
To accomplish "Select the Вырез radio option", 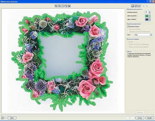I will pos(128,42).
